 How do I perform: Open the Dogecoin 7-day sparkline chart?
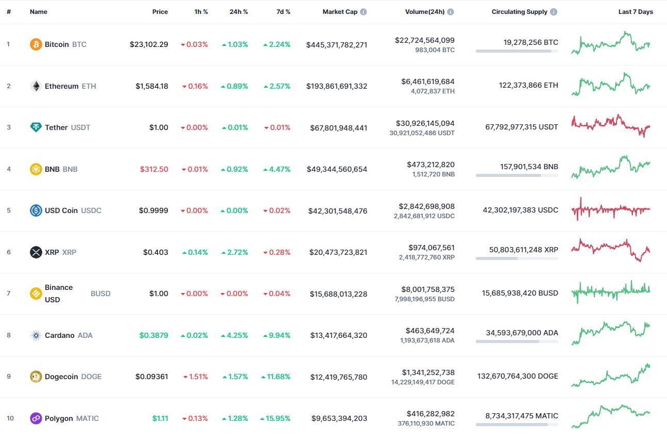pyautogui.click(x=611, y=376)
